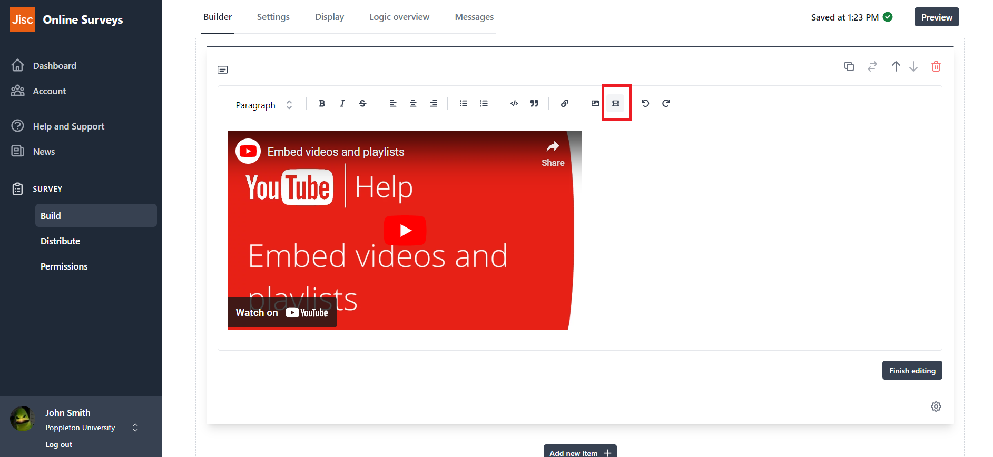The width and height of the screenshot is (993, 457).
Task: Move item down with arrow
Action: click(913, 66)
